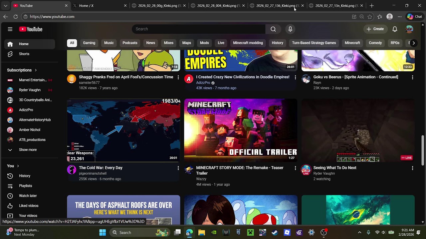
Task: Open the pigeoninanutshell channel link
Action: click(x=93, y=174)
